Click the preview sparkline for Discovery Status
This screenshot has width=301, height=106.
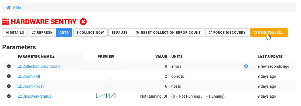[106, 96]
